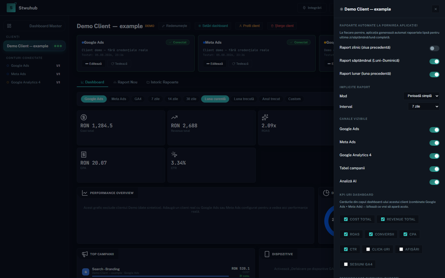Viewport: 445px width, 278px height.
Task: Turn off Meta Ads channel visibility
Action: pyautogui.click(x=434, y=143)
